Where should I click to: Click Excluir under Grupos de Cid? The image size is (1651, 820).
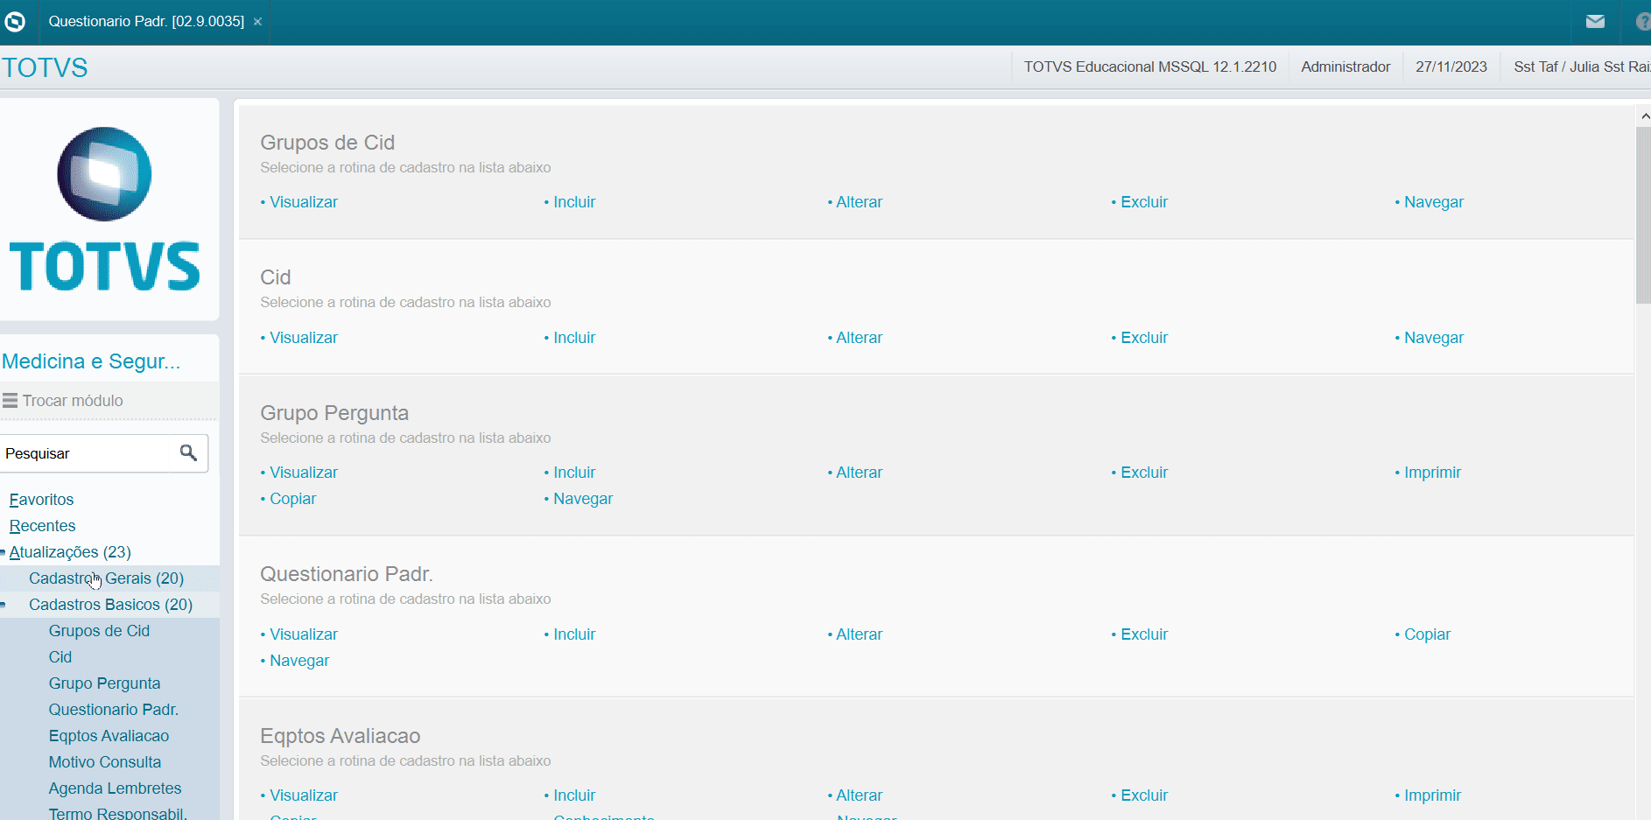pyautogui.click(x=1144, y=202)
